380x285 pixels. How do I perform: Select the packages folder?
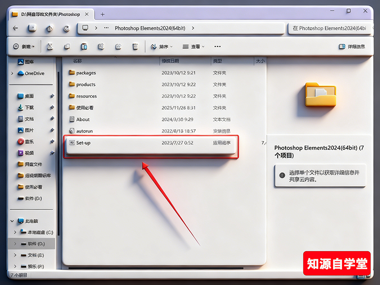pos(86,73)
